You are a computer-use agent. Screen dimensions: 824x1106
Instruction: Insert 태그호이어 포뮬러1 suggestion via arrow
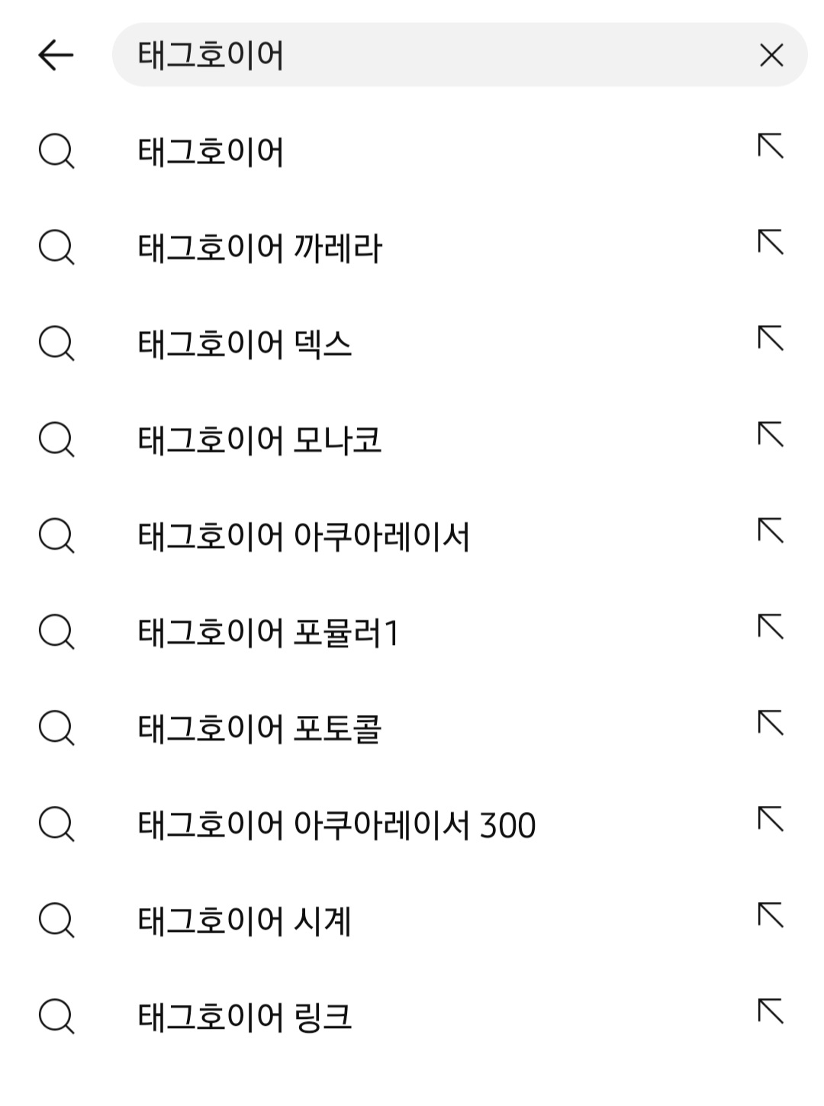tap(771, 627)
